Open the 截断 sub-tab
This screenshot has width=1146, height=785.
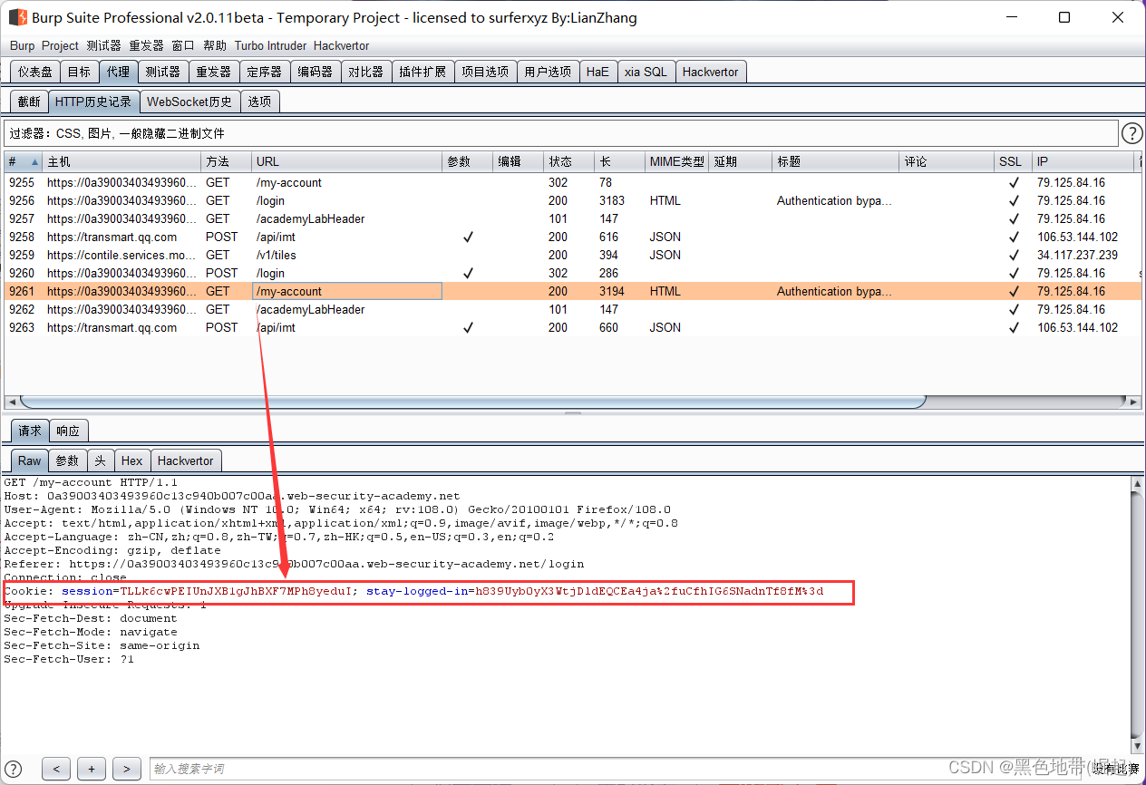pos(29,102)
